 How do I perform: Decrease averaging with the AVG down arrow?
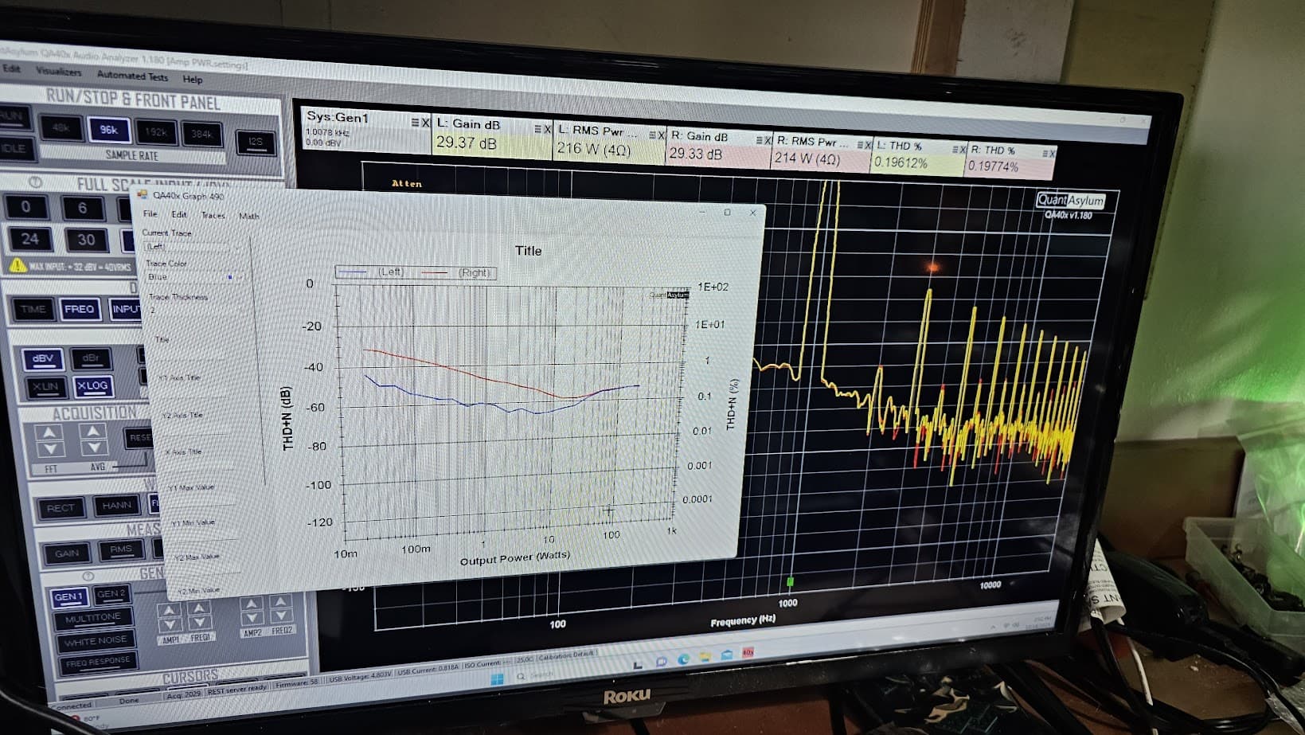click(94, 449)
